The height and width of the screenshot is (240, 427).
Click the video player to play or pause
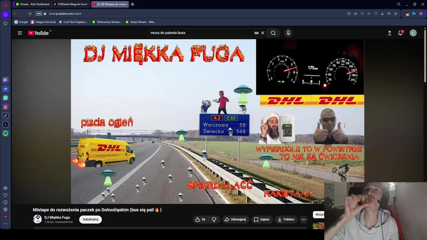coord(217,121)
